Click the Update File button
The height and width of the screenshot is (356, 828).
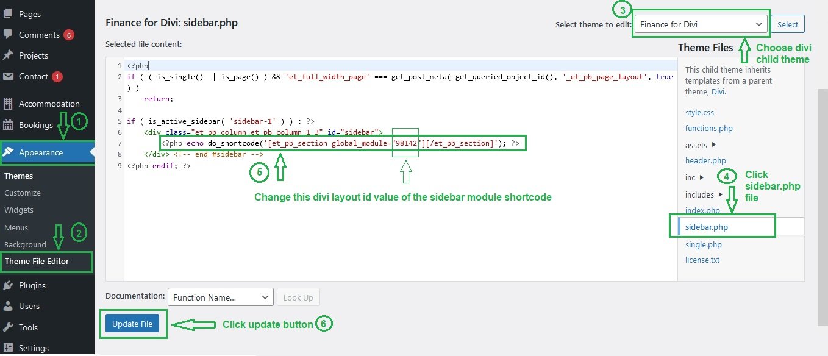132,324
